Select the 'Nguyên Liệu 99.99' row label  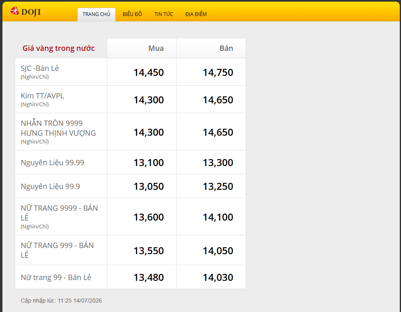[x=52, y=162]
